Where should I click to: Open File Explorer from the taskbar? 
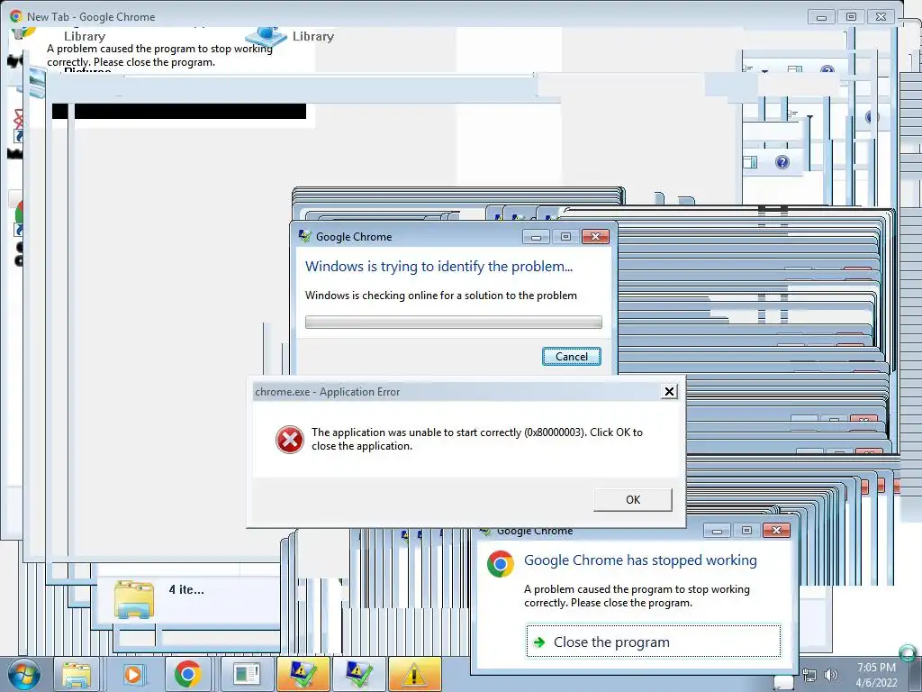(x=77, y=674)
